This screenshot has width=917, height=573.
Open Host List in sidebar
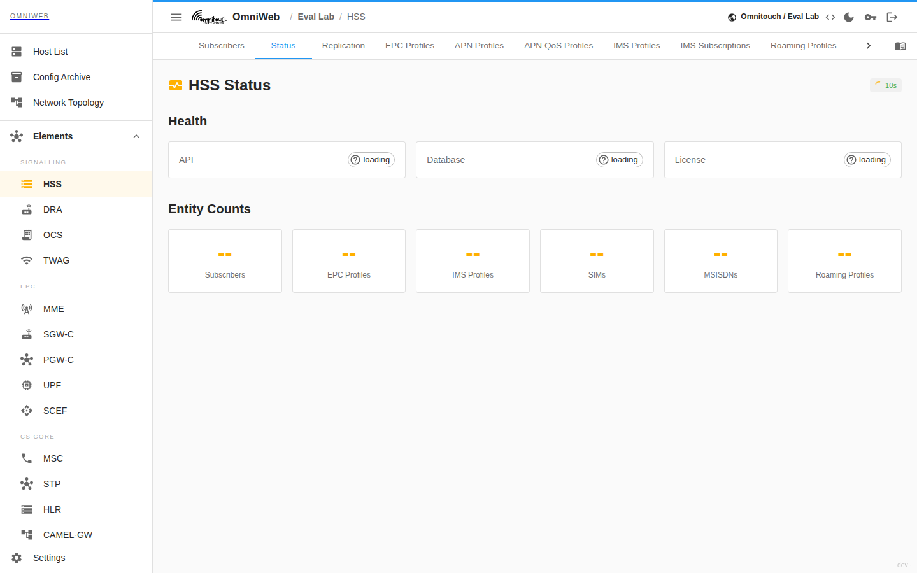(76, 52)
